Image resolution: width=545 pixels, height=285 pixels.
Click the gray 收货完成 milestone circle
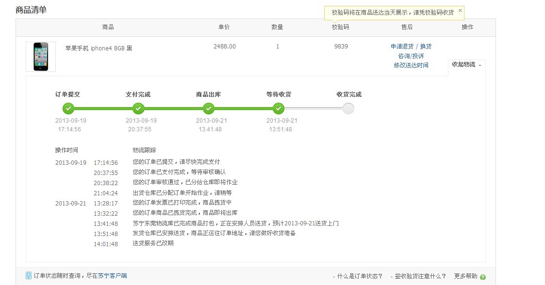click(x=348, y=109)
